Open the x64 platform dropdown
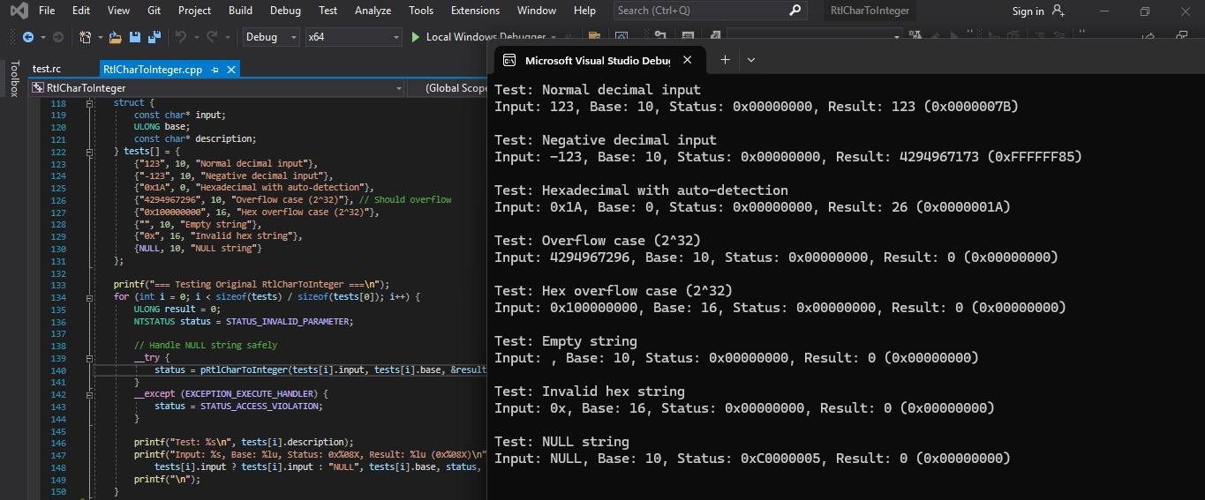Viewport: 1205px width, 500px height. pos(353,37)
